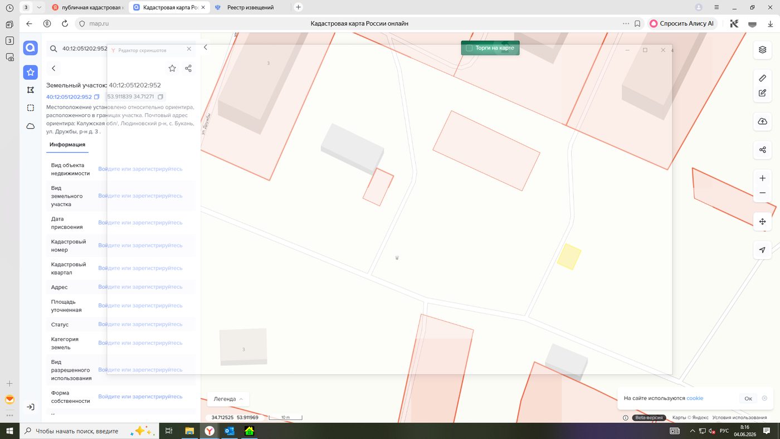Zoom in the map with plus button
Viewport: 780px width, 439px height.
[762, 178]
